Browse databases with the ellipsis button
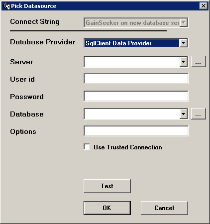 [199, 114]
